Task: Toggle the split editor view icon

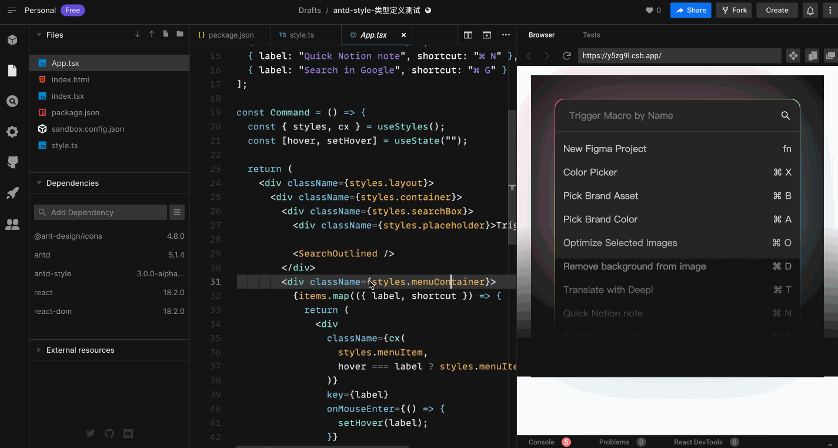Action: pyautogui.click(x=468, y=35)
